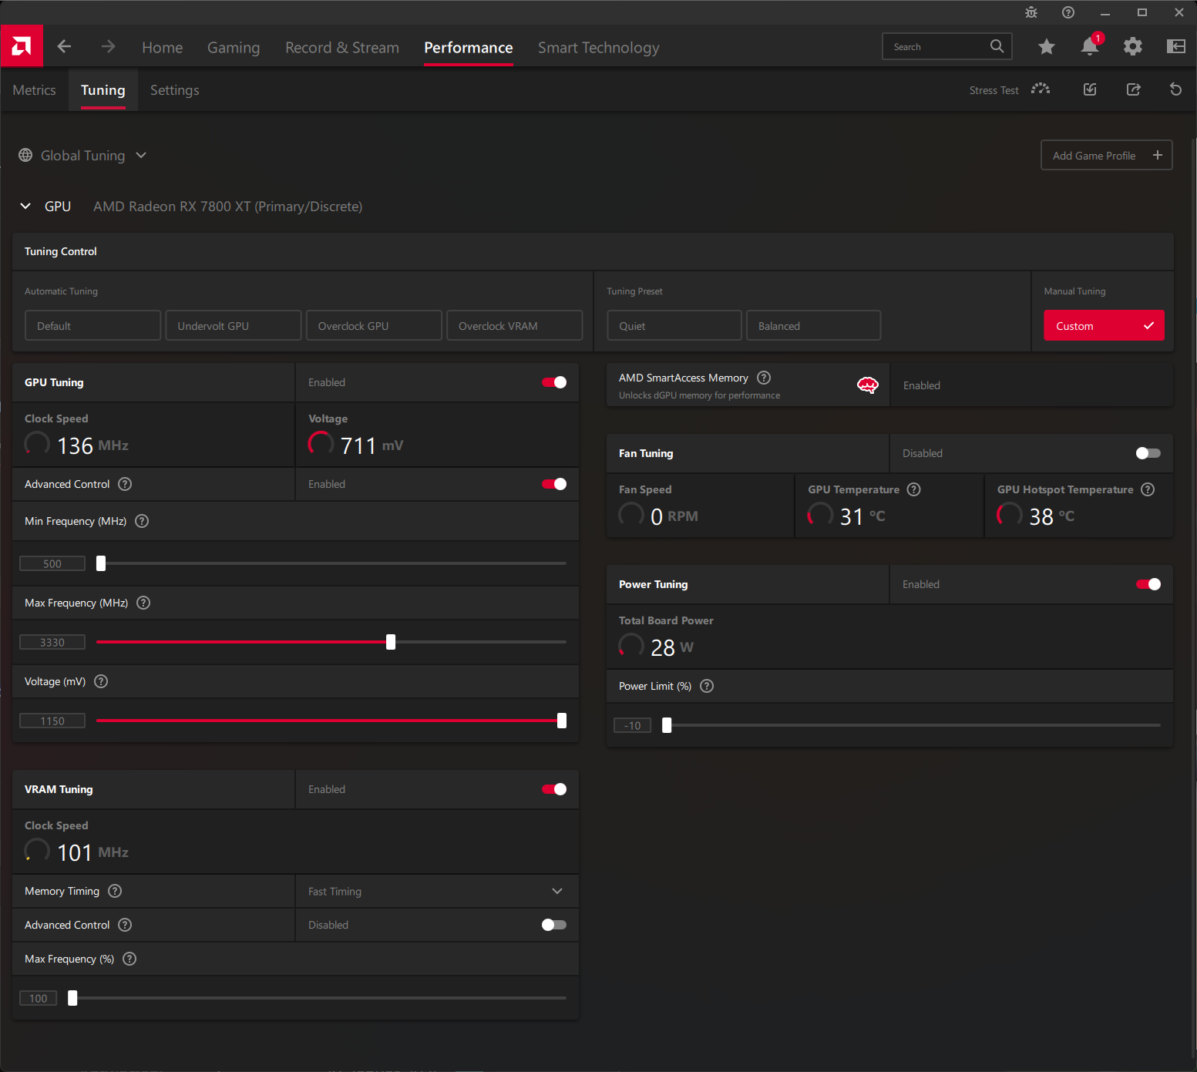Open AMD SmartAccess Memory help icon
Viewport: 1197px width, 1072px height.
point(764,378)
